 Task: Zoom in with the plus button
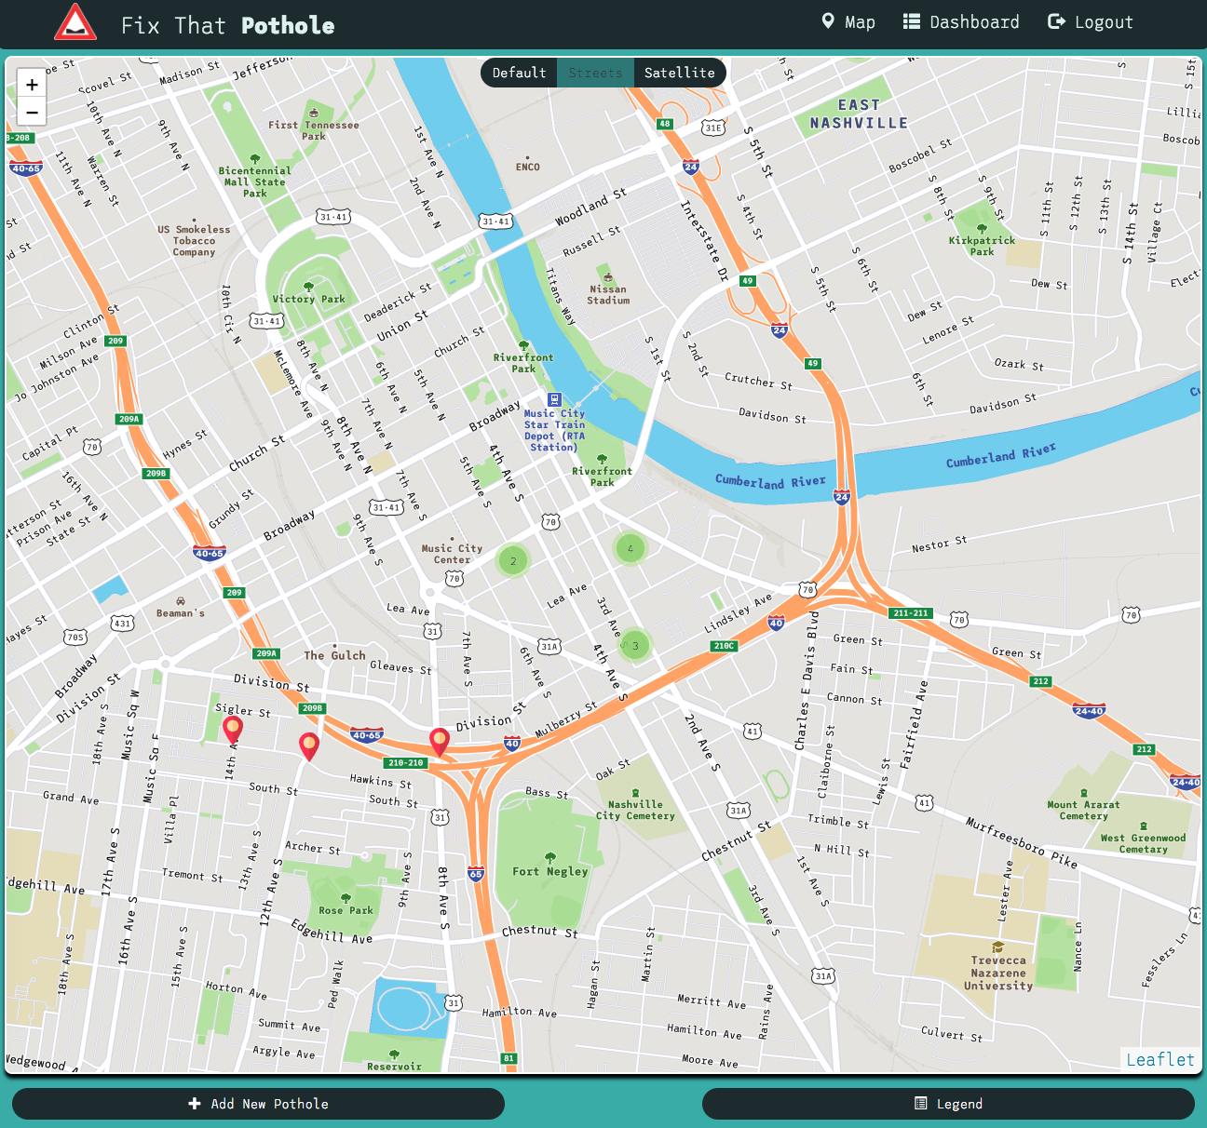click(x=32, y=85)
